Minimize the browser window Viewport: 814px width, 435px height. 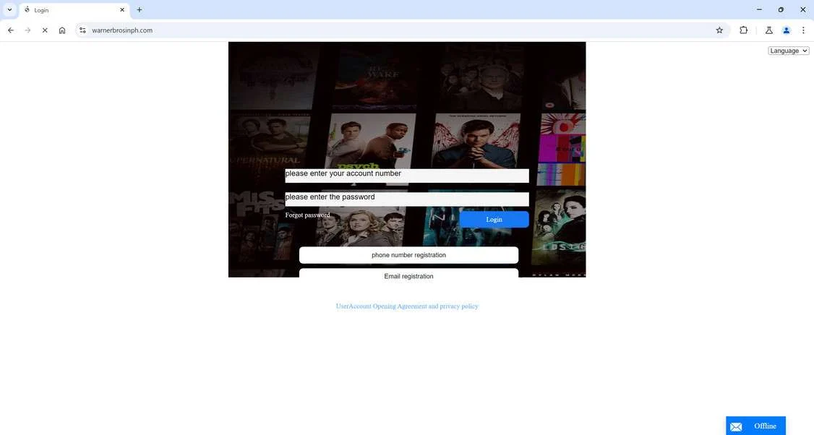pos(759,10)
